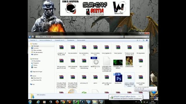Click the Presentación toolbar button
Screen dimensions: 186x104
coord(71,40)
